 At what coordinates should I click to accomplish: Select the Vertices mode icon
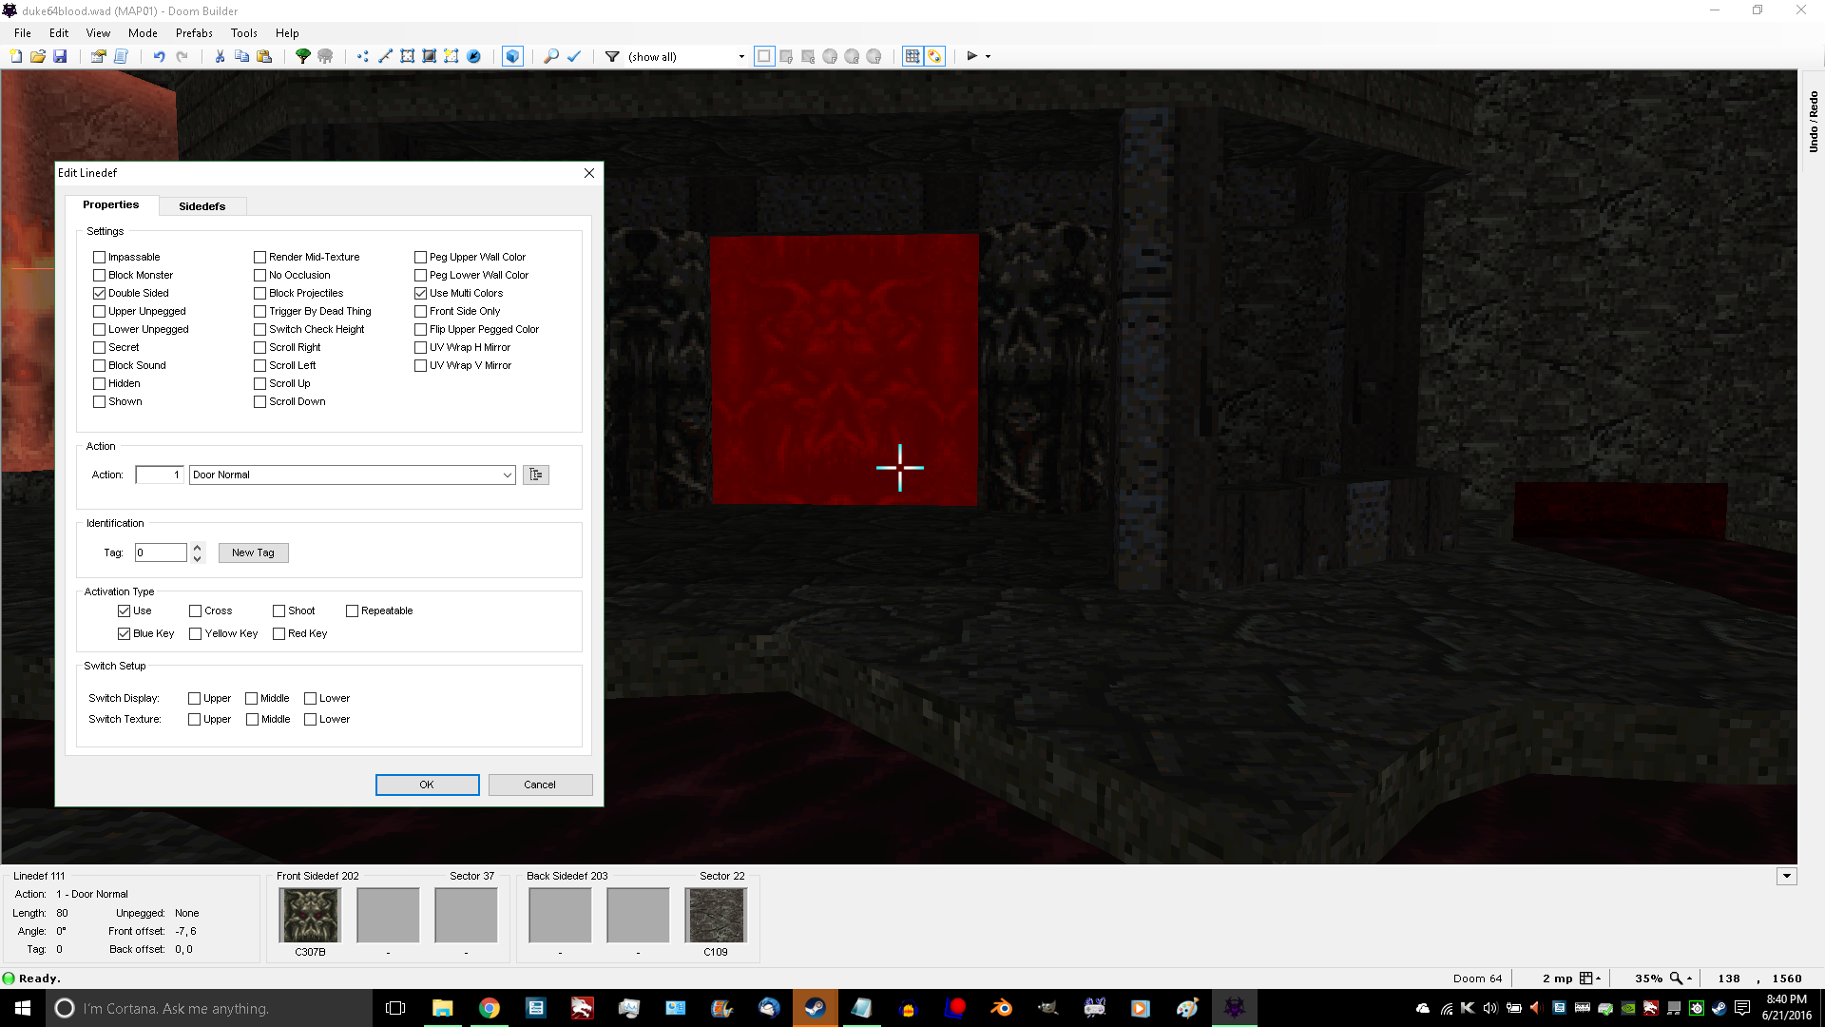click(x=363, y=56)
